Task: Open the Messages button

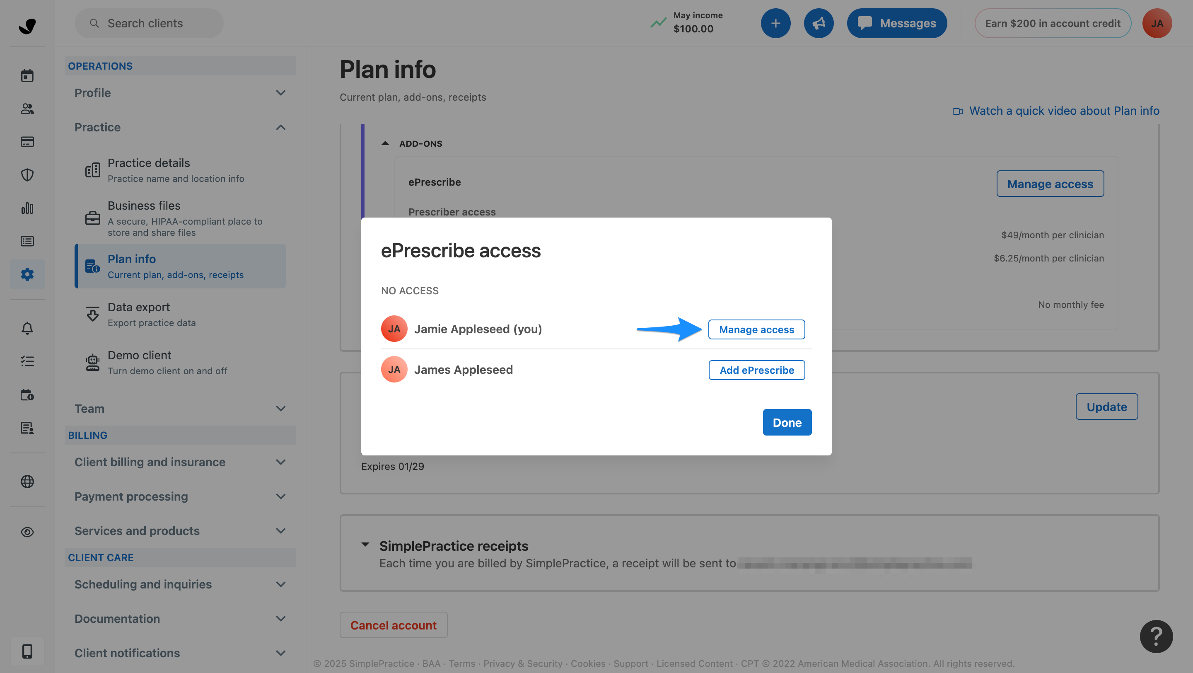Action: tap(896, 23)
